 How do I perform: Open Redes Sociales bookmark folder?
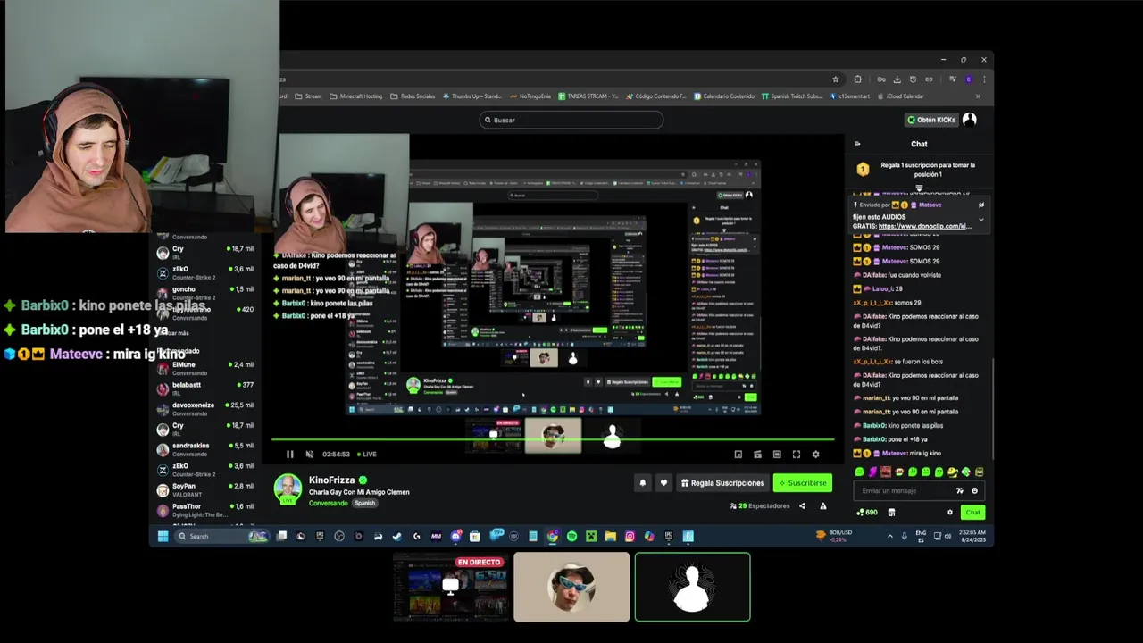pos(413,96)
